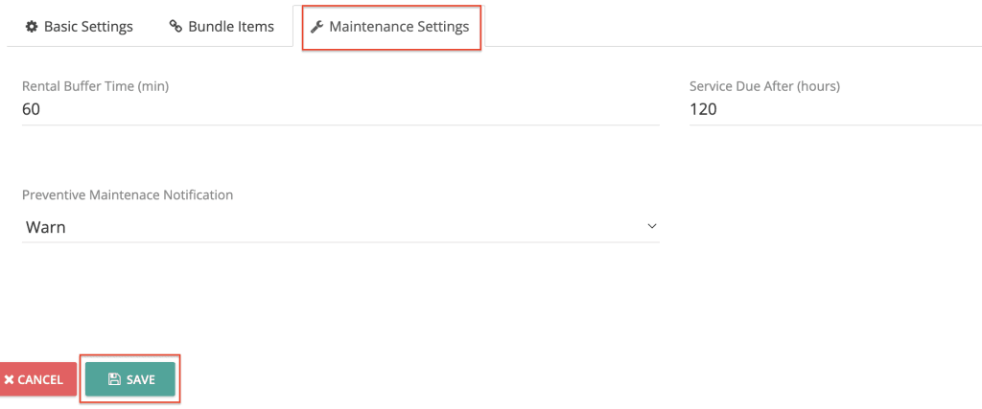Click the chain link icon beside Bundle Items

[175, 27]
